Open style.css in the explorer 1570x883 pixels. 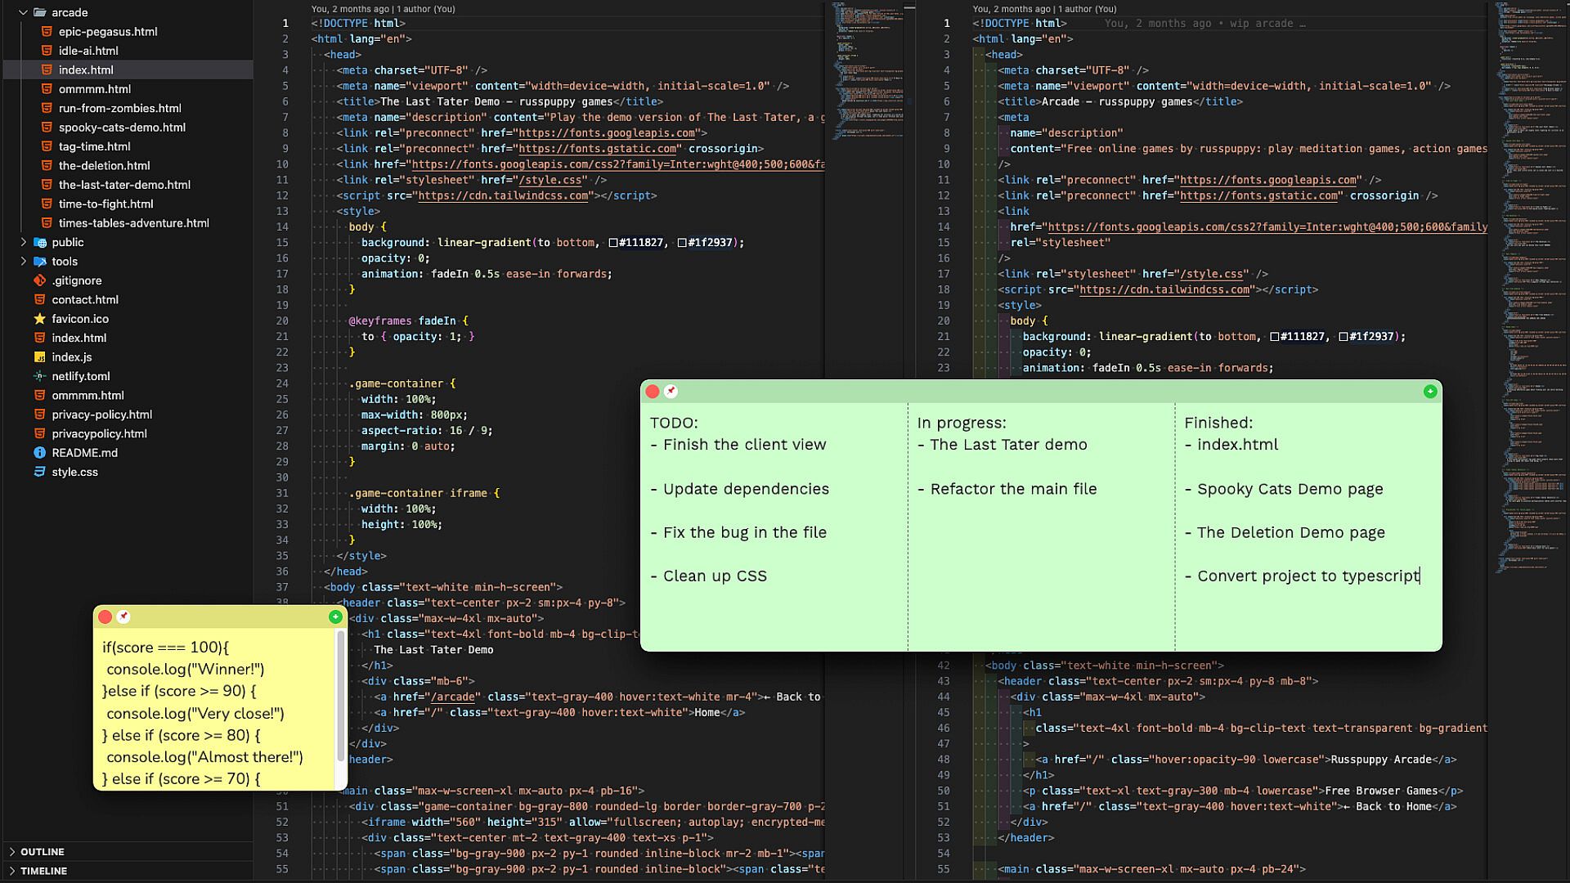pyautogui.click(x=74, y=472)
